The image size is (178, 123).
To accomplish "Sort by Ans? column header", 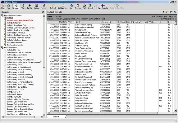I will point(71,22).
